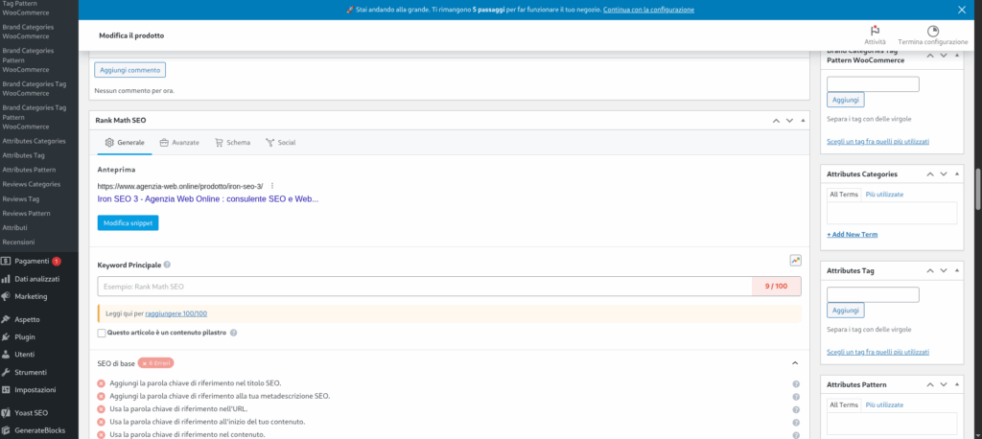
Task: Check 'Questo articolo è un contenuto pilastro'
Action: (102, 334)
